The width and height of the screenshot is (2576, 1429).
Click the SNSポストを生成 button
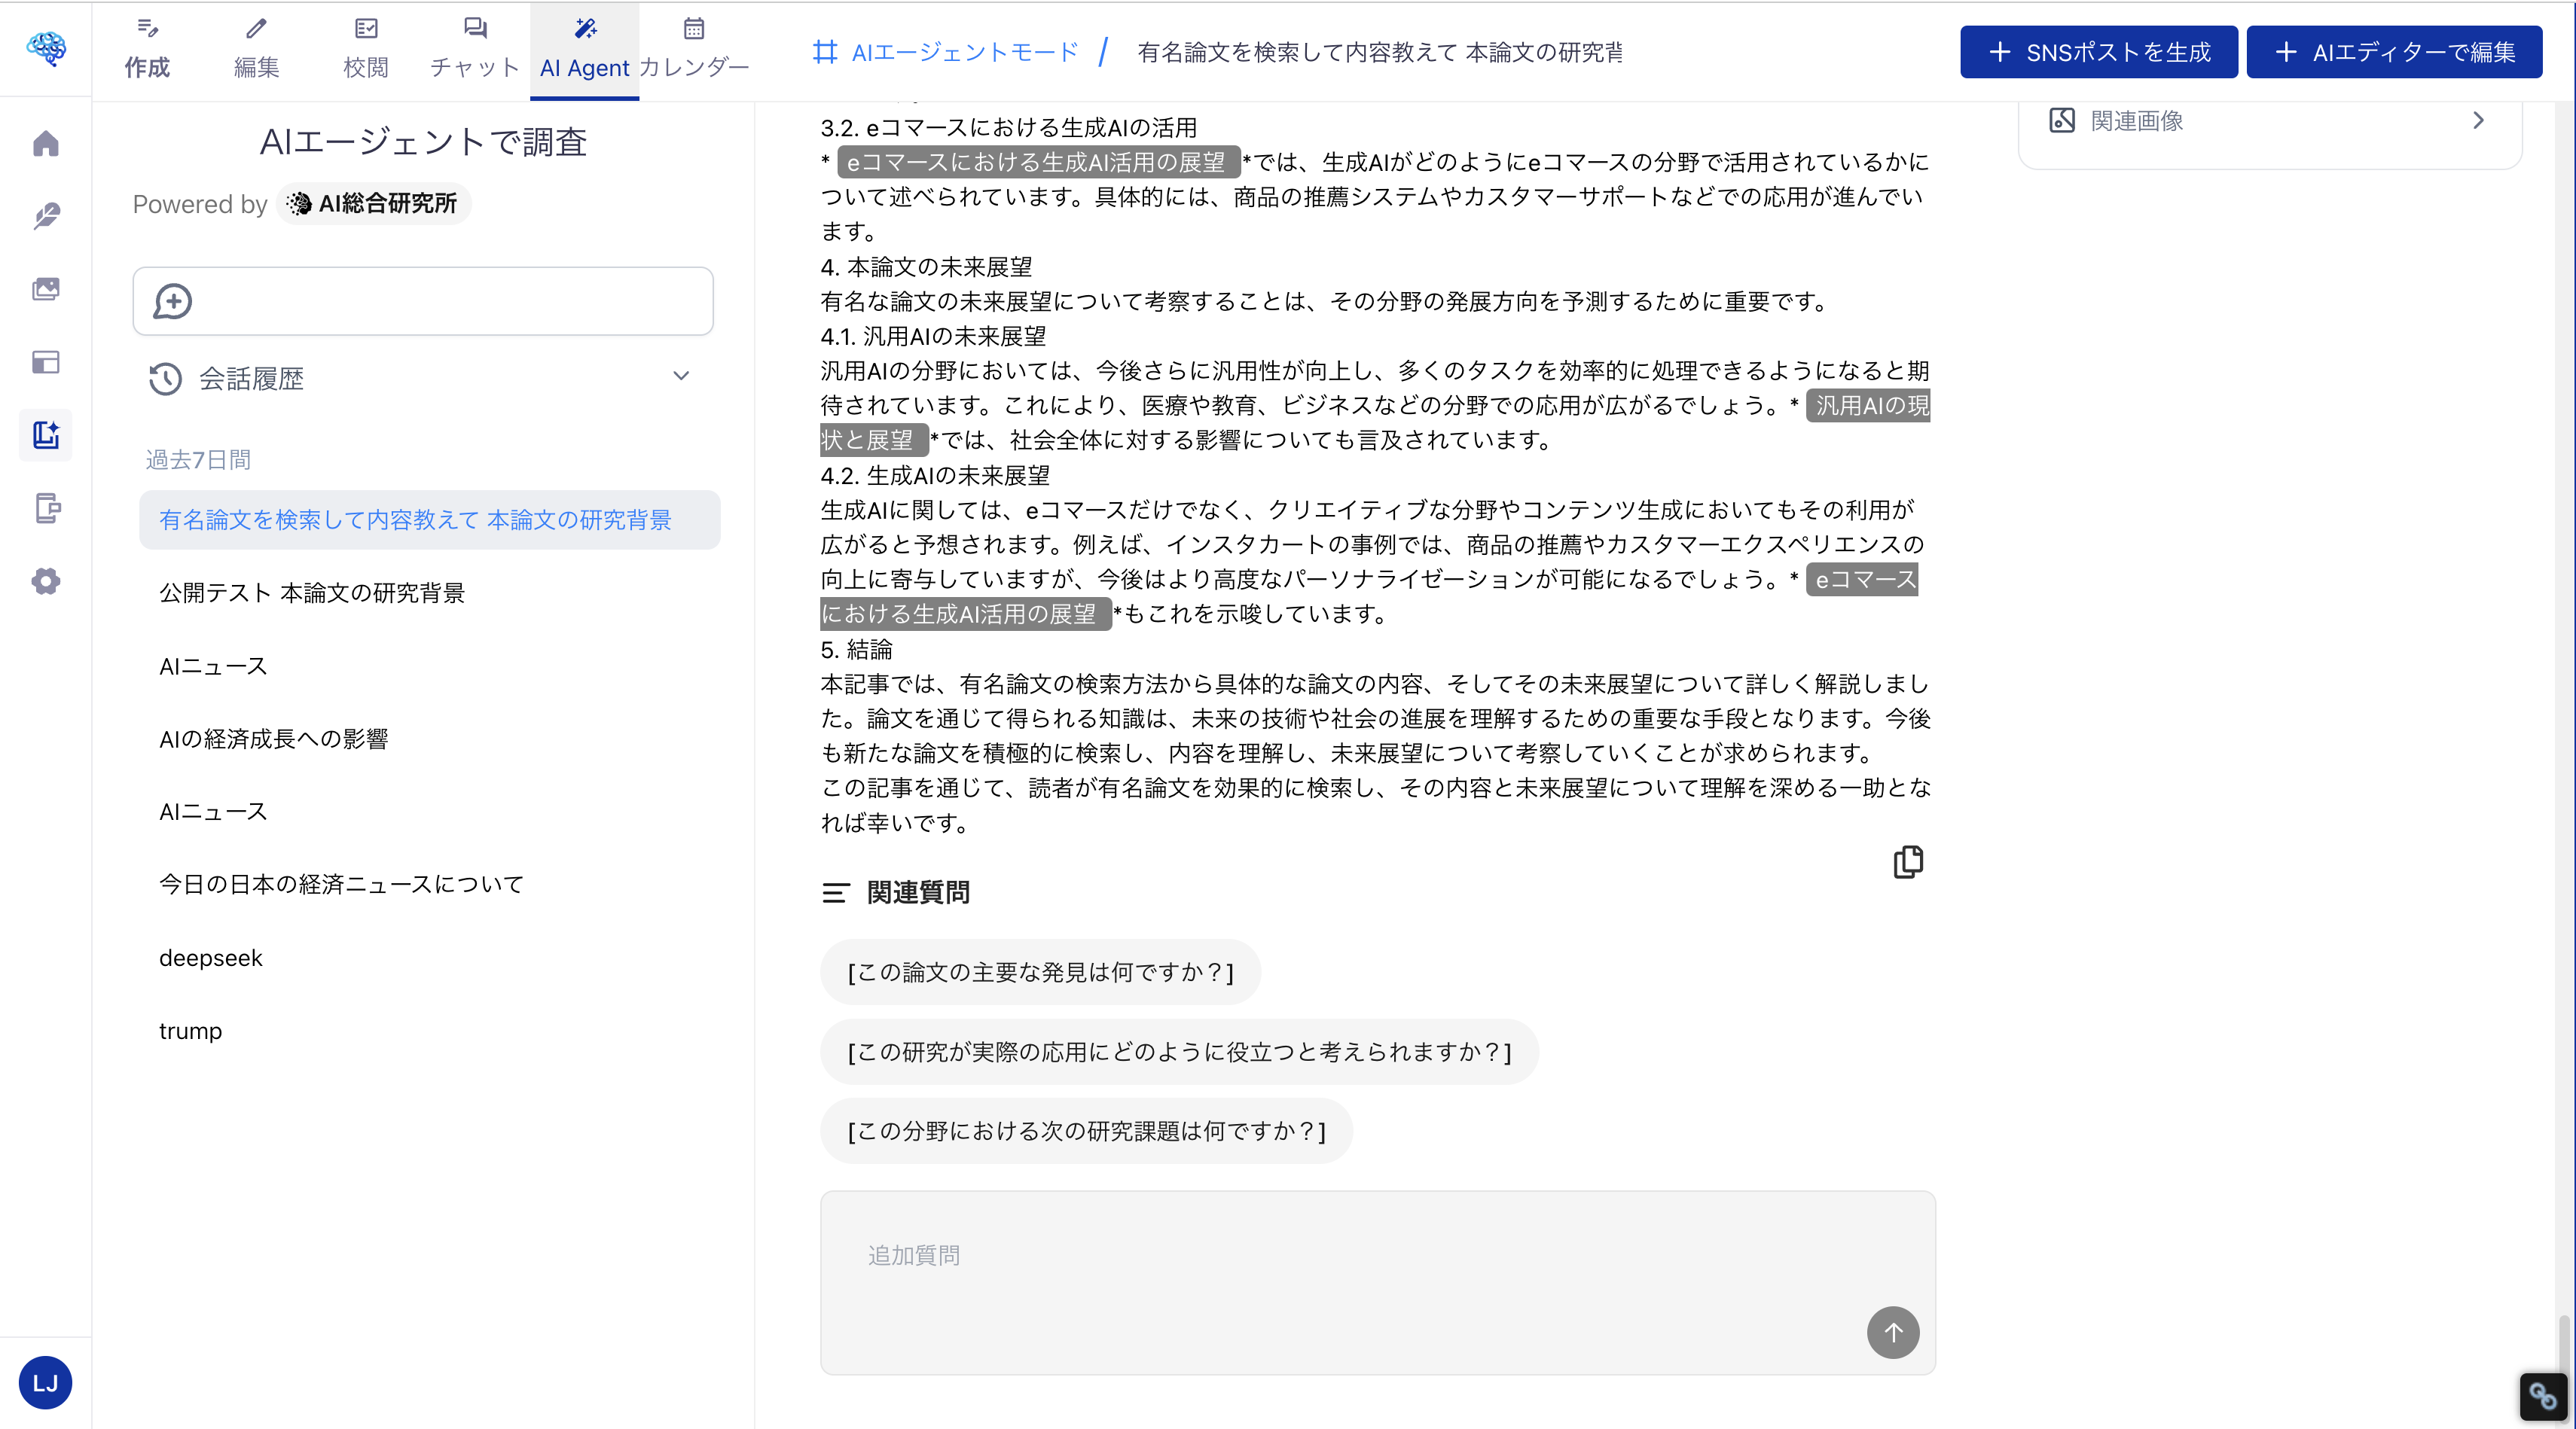coord(2098,51)
